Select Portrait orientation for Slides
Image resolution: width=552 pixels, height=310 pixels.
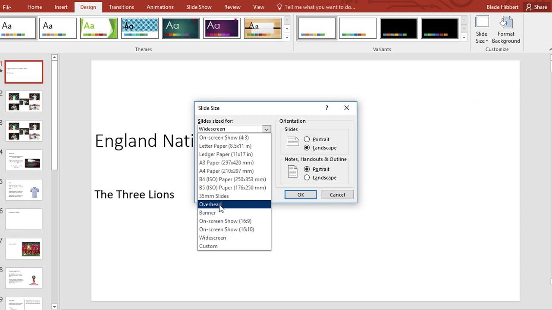(x=307, y=139)
